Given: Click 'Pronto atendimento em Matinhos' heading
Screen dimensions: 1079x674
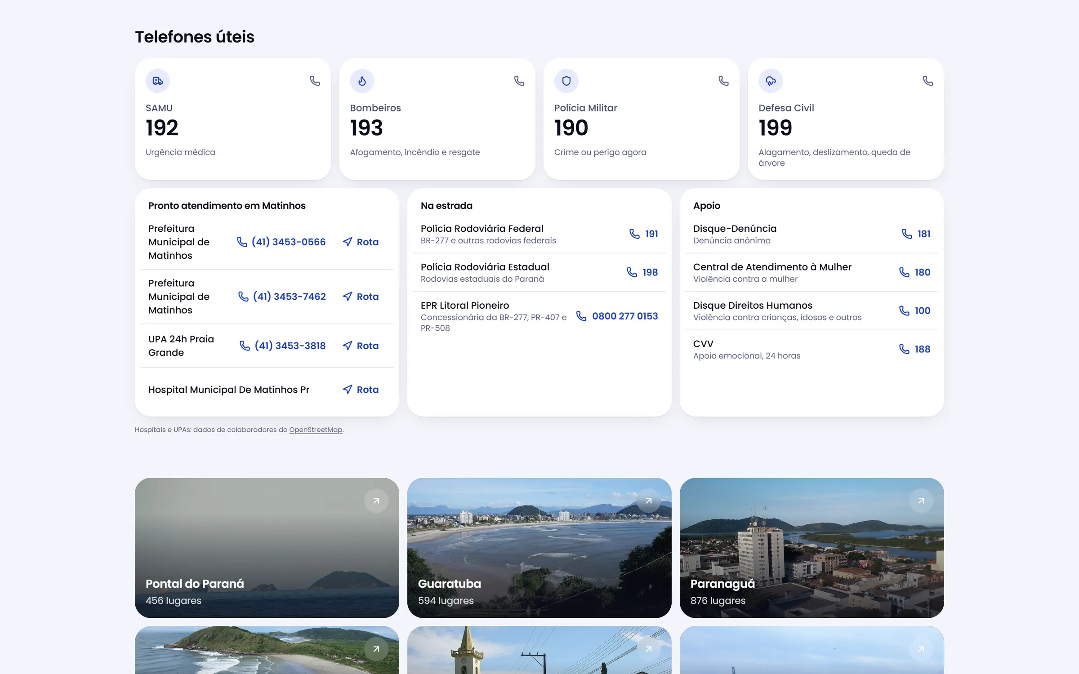Looking at the screenshot, I should (227, 206).
